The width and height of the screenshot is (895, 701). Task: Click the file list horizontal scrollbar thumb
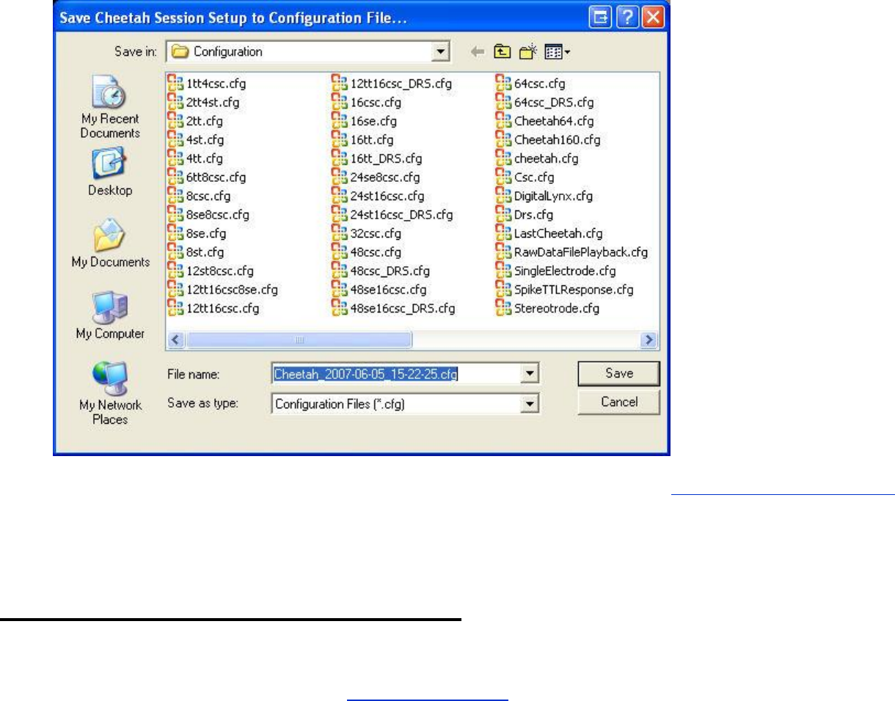pyautogui.click(x=299, y=340)
